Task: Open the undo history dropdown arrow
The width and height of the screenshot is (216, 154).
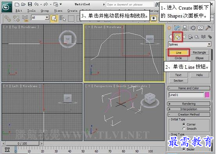Action: [41, 5]
